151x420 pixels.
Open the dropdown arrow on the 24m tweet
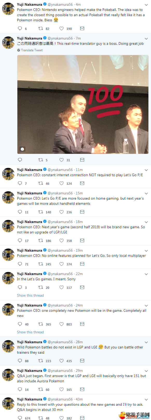point(146,306)
